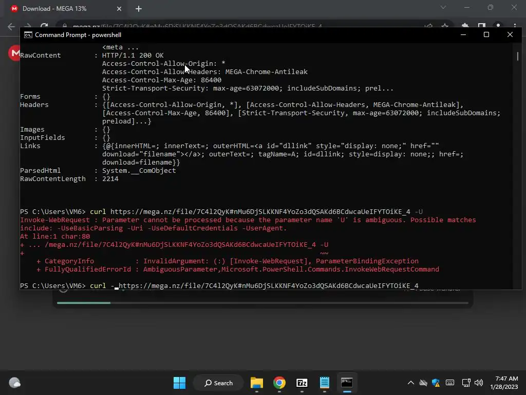This screenshot has height=395, width=526.
Task: Click the 'FullyQualifiedErrorId' error label
Action: coord(87,270)
